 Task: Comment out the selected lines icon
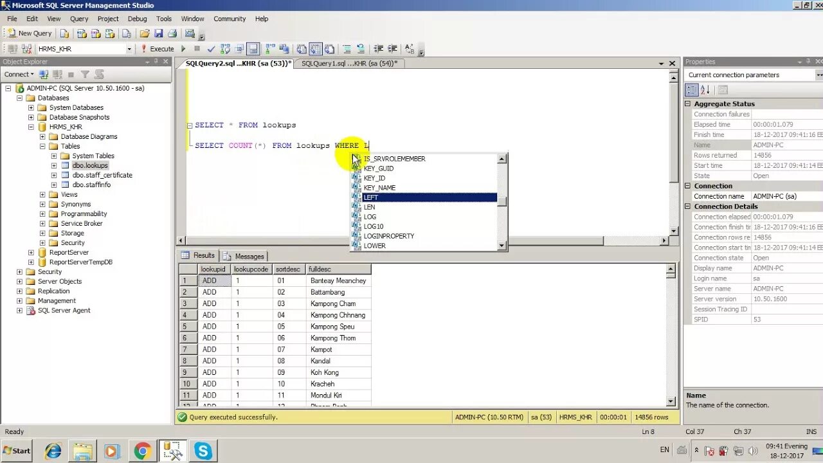pyautogui.click(x=347, y=49)
